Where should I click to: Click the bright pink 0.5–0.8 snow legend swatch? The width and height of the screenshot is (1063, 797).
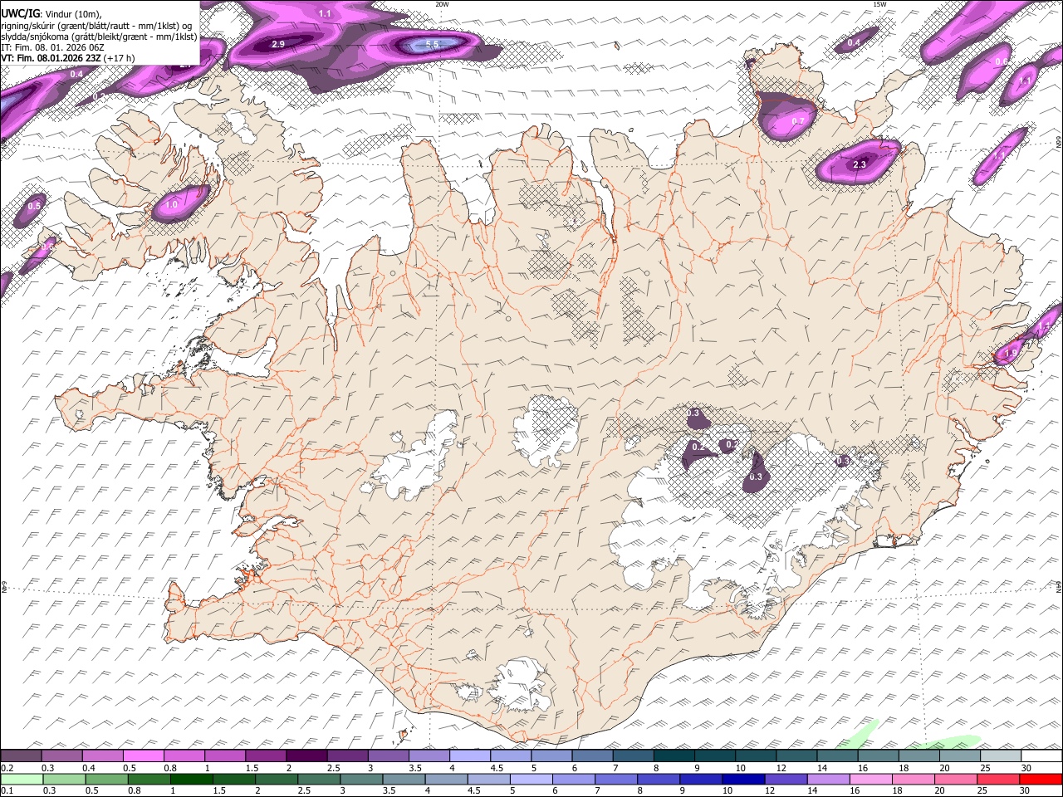[144, 756]
